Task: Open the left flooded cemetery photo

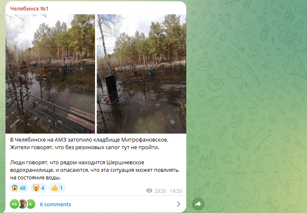Action: pyautogui.click(x=50, y=74)
